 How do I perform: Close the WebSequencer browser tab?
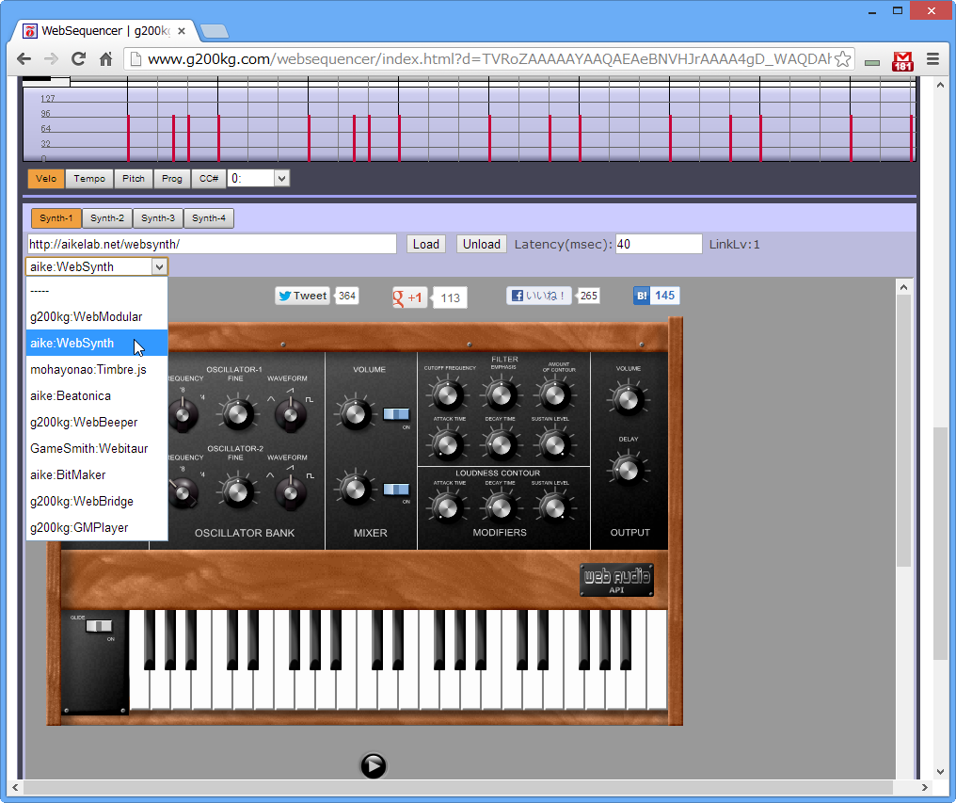point(181,30)
